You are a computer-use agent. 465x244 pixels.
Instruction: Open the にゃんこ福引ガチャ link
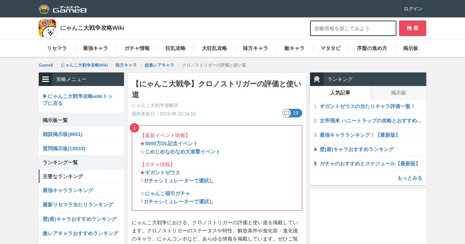point(167,193)
